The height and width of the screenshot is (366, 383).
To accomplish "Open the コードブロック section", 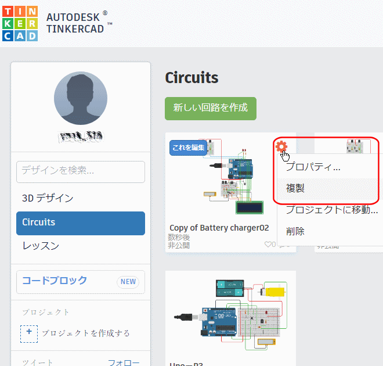I will [55, 281].
